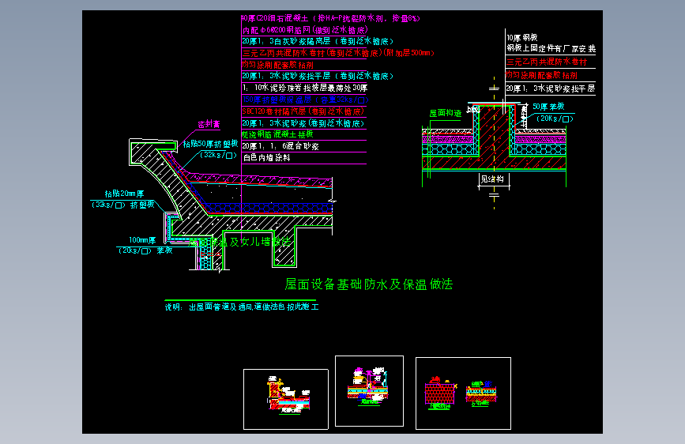Click '见结构' dimension label
The width and height of the screenshot is (685, 444).
click(x=492, y=179)
